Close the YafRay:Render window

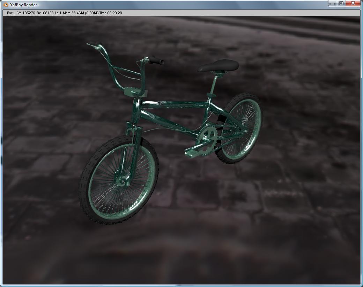(x=353, y=3)
